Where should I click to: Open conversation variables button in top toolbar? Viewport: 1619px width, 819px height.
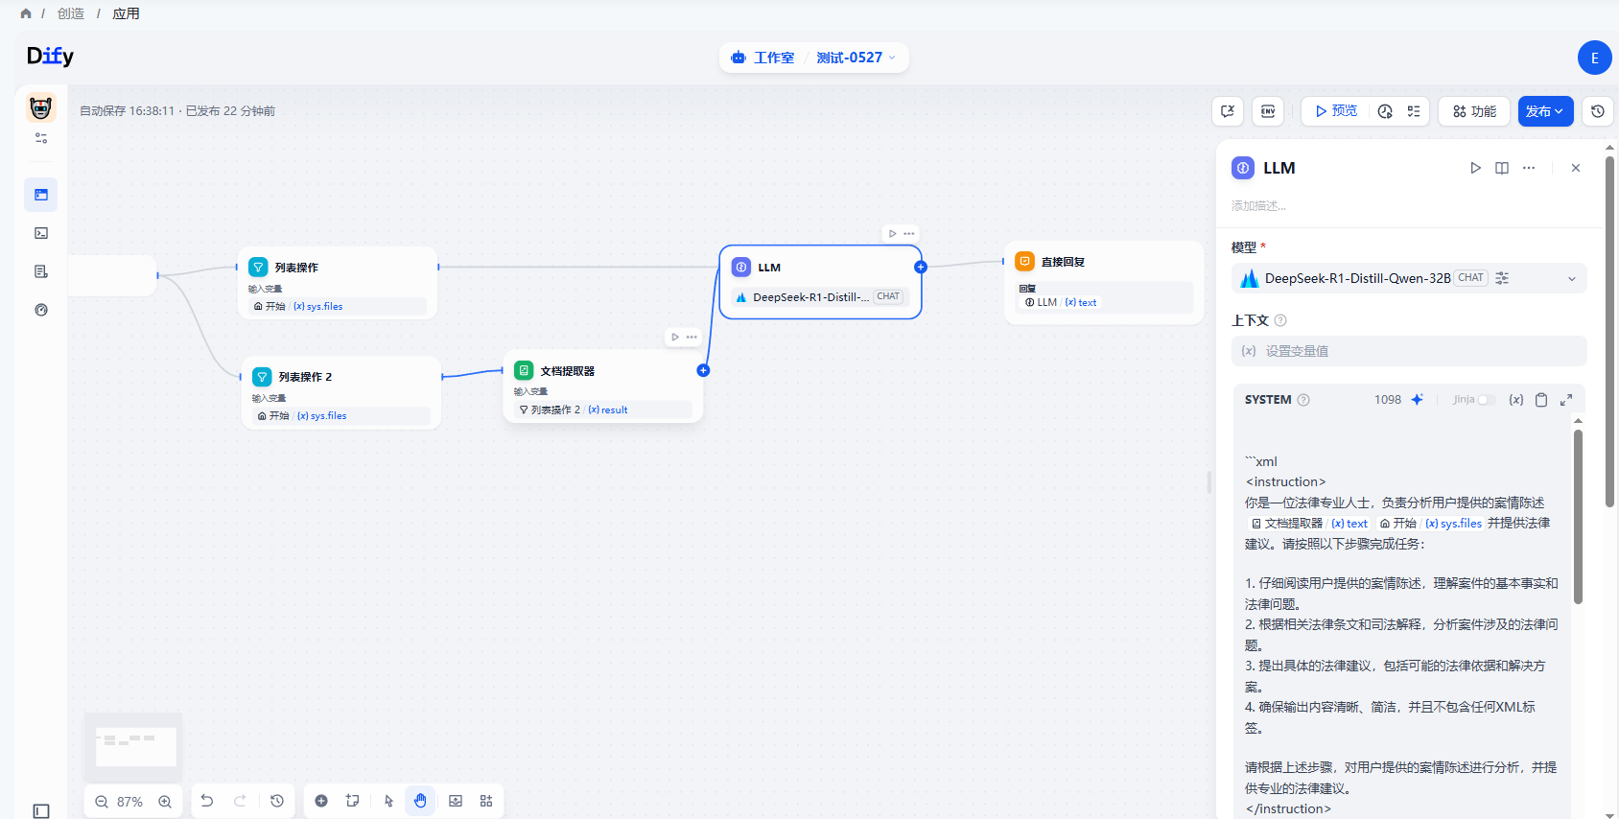click(x=1228, y=111)
